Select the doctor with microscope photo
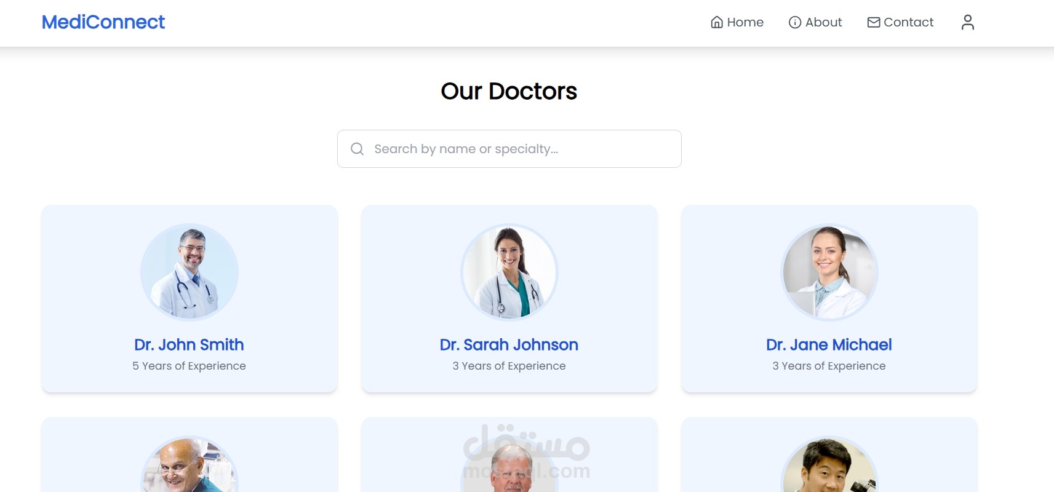1054x492 pixels. (829, 464)
